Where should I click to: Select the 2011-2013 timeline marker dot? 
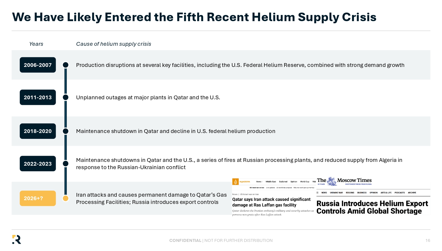(66, 97)
